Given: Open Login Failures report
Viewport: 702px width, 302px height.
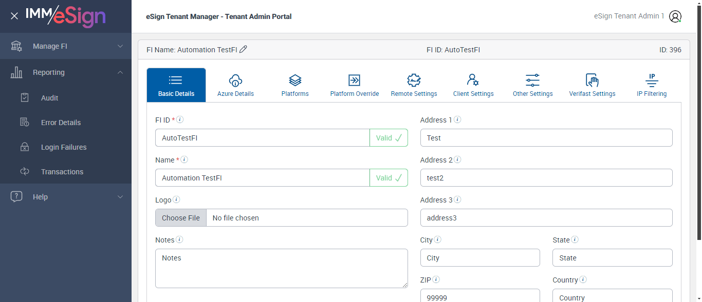Looking at the screenshot, I should coord(64,147).
